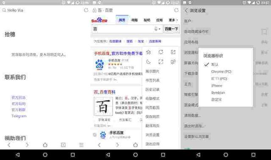Open the Telegram link

click(x=19, y=116)
